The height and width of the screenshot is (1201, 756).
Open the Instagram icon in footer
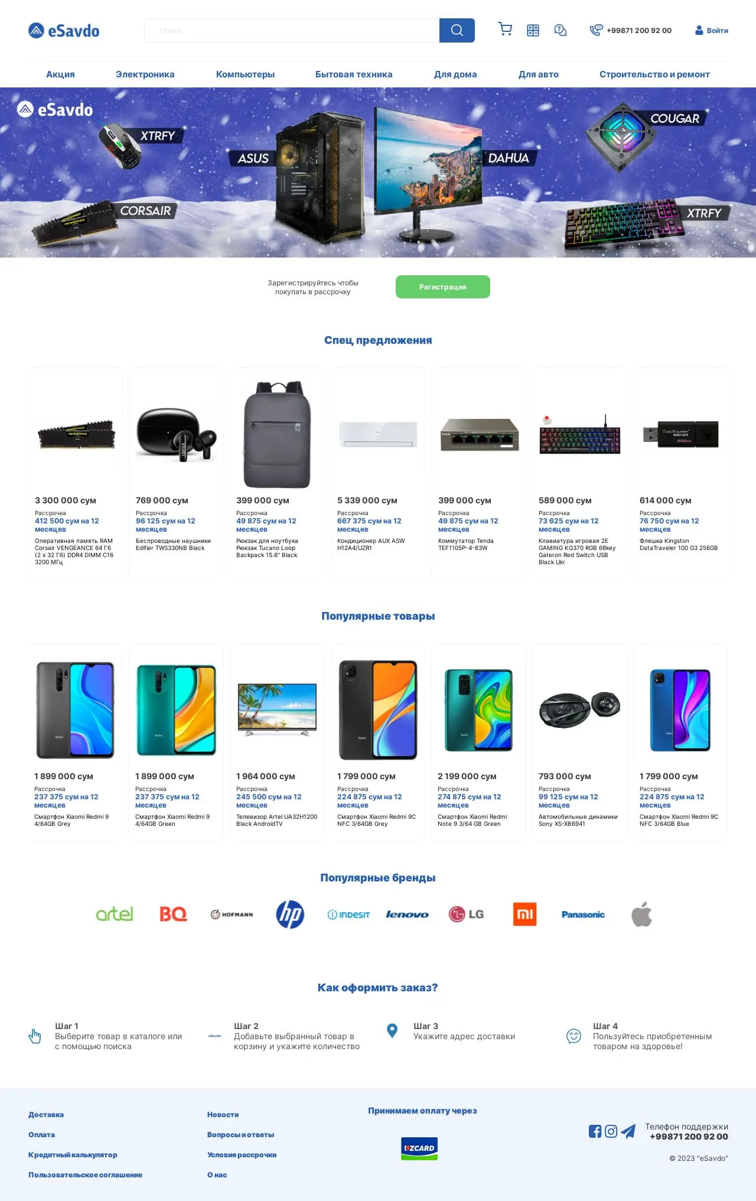tap(611, 1131)
